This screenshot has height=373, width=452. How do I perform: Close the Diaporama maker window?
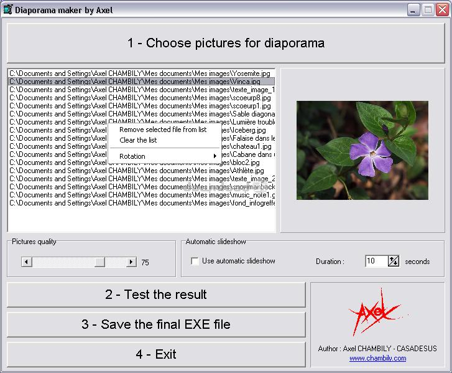(442, 10)
